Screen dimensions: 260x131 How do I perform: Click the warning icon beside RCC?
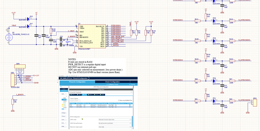point(62,104)
